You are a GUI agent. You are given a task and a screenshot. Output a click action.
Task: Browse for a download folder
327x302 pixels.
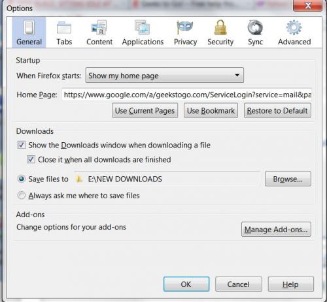(x=288, y=179)
